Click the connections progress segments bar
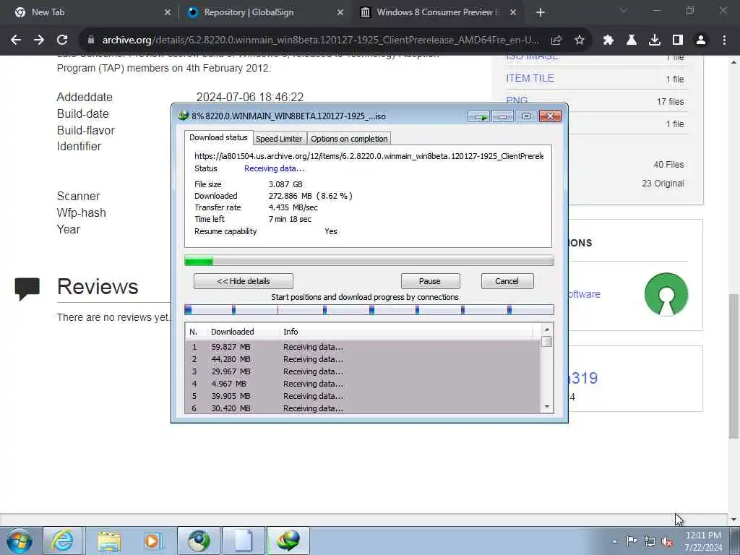740x555 pixels. pyautogui.click(x=369, y=310)
